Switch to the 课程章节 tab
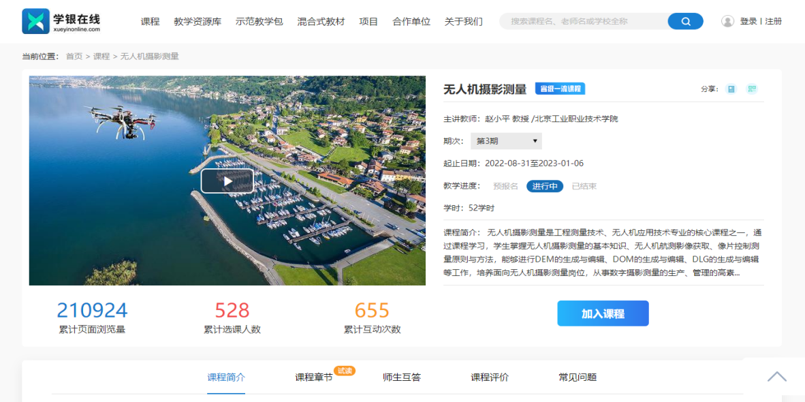The width and height of the screenshot is (805, 402). pos(314,377)
